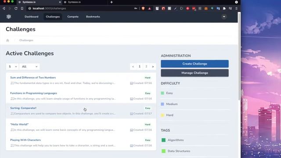The width and height of the screenshot is (281, 158).
Task: Open the Extensions puzzle-piece icon
Action: (x=224, y=8)
